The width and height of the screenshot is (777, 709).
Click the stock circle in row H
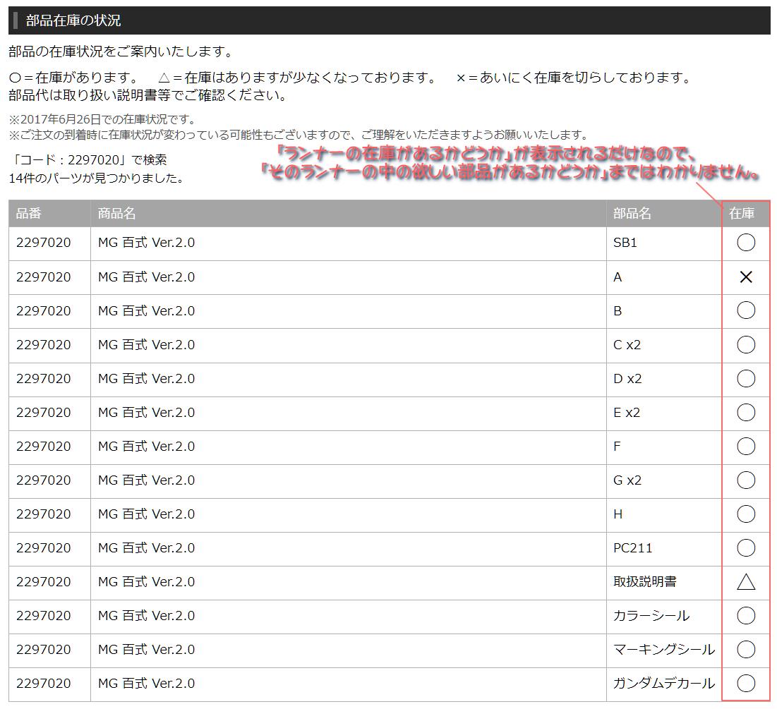coord(746,514)
